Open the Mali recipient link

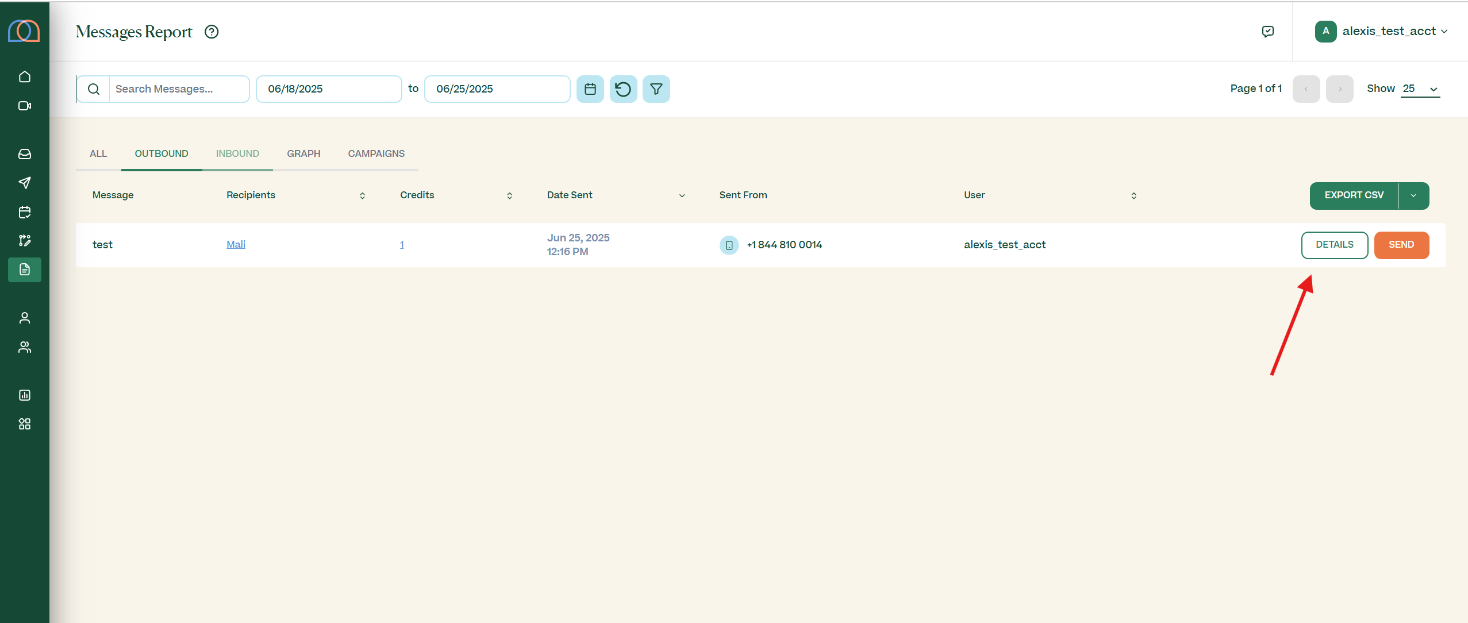coord(236,245)
